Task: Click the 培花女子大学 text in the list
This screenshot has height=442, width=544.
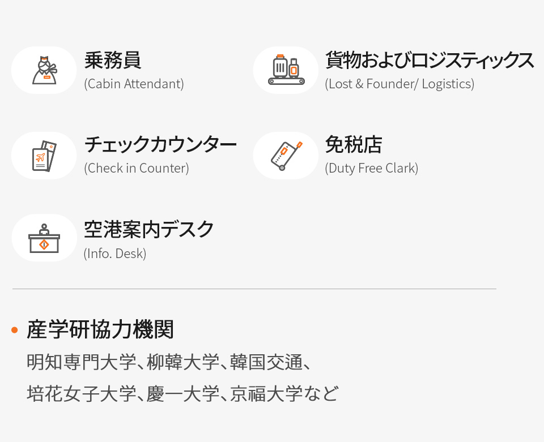Action: pyautogui.click(x=81, y=394)
